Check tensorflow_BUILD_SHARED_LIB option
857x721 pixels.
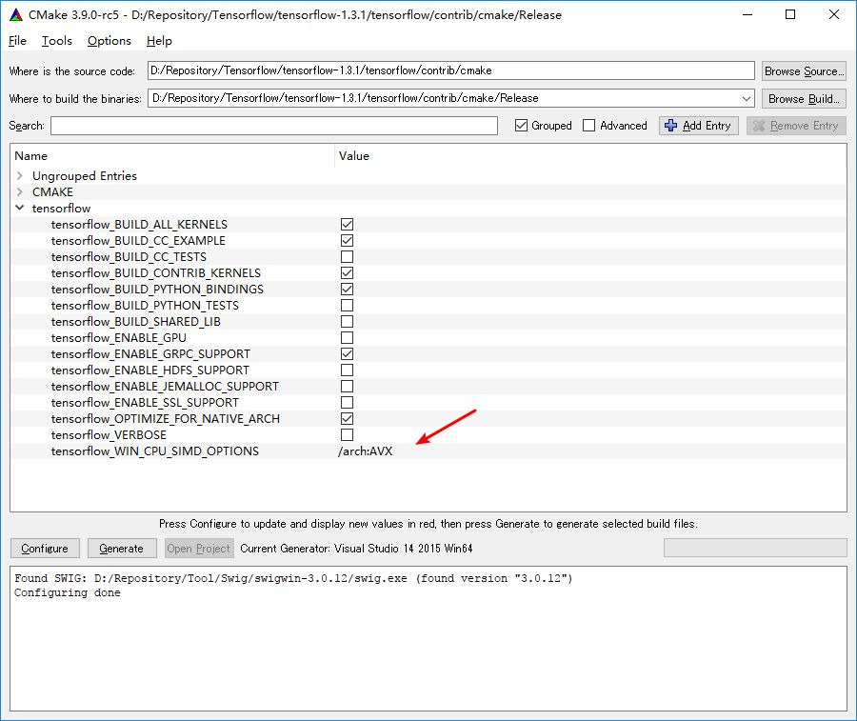pyautogui.click(x=347, y=321)
